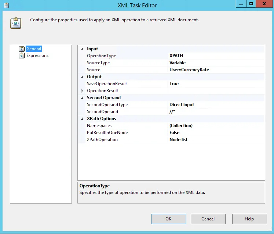Screen dimensions: 274x234
Task: Click the Cancel button
Action: [208, 219]
